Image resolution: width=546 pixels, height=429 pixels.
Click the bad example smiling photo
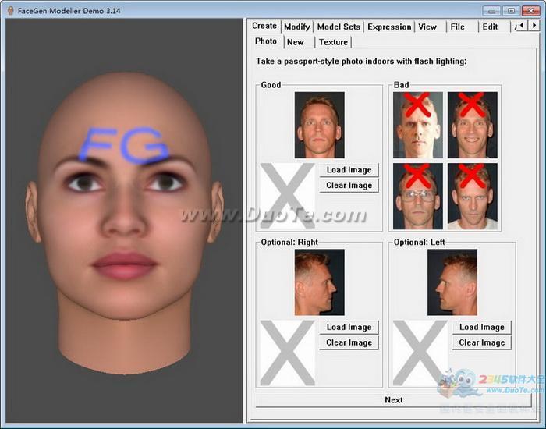tap(472, 125)
